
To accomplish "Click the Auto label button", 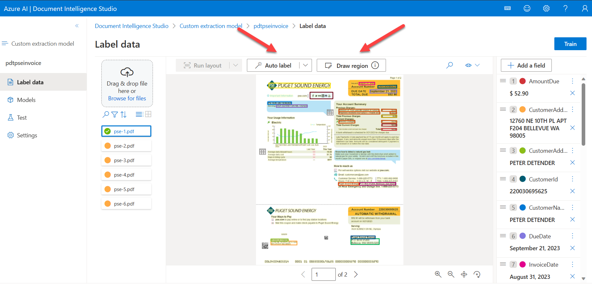I will [273, 65].
